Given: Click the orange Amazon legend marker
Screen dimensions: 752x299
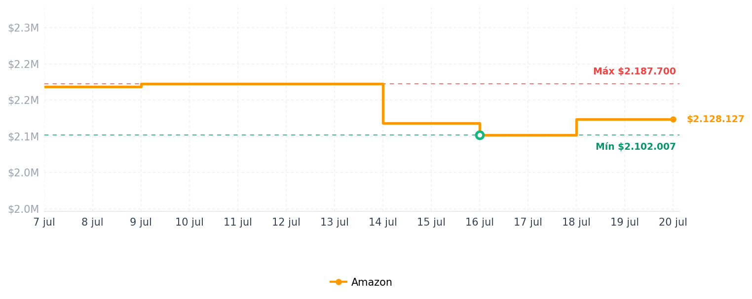Looking at the screenshot, I should [338, 282].
